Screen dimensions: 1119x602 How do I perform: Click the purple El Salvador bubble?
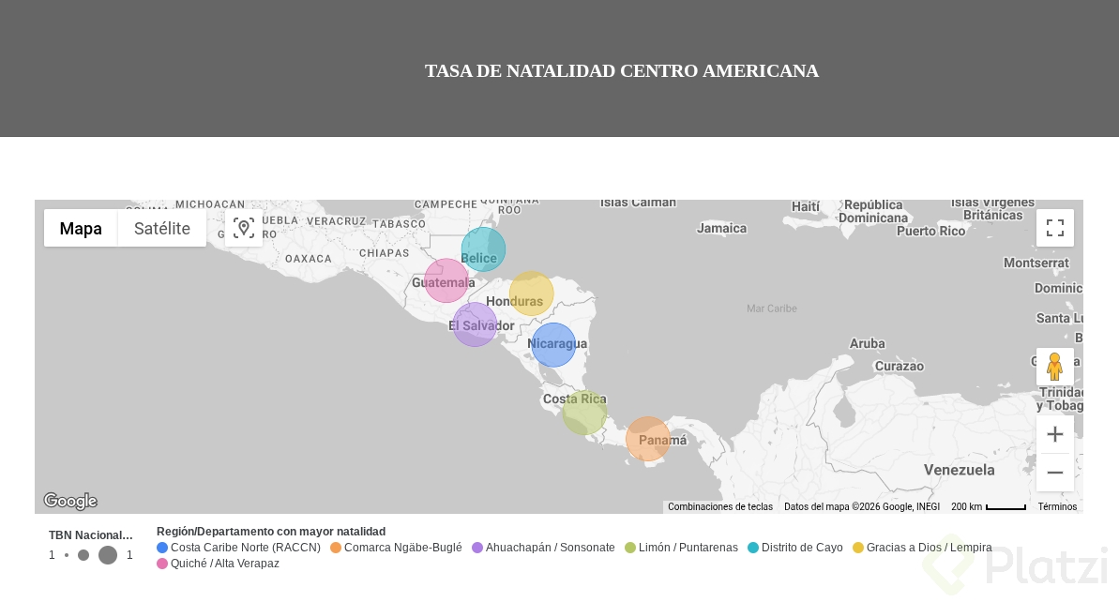tap(476, 324)
